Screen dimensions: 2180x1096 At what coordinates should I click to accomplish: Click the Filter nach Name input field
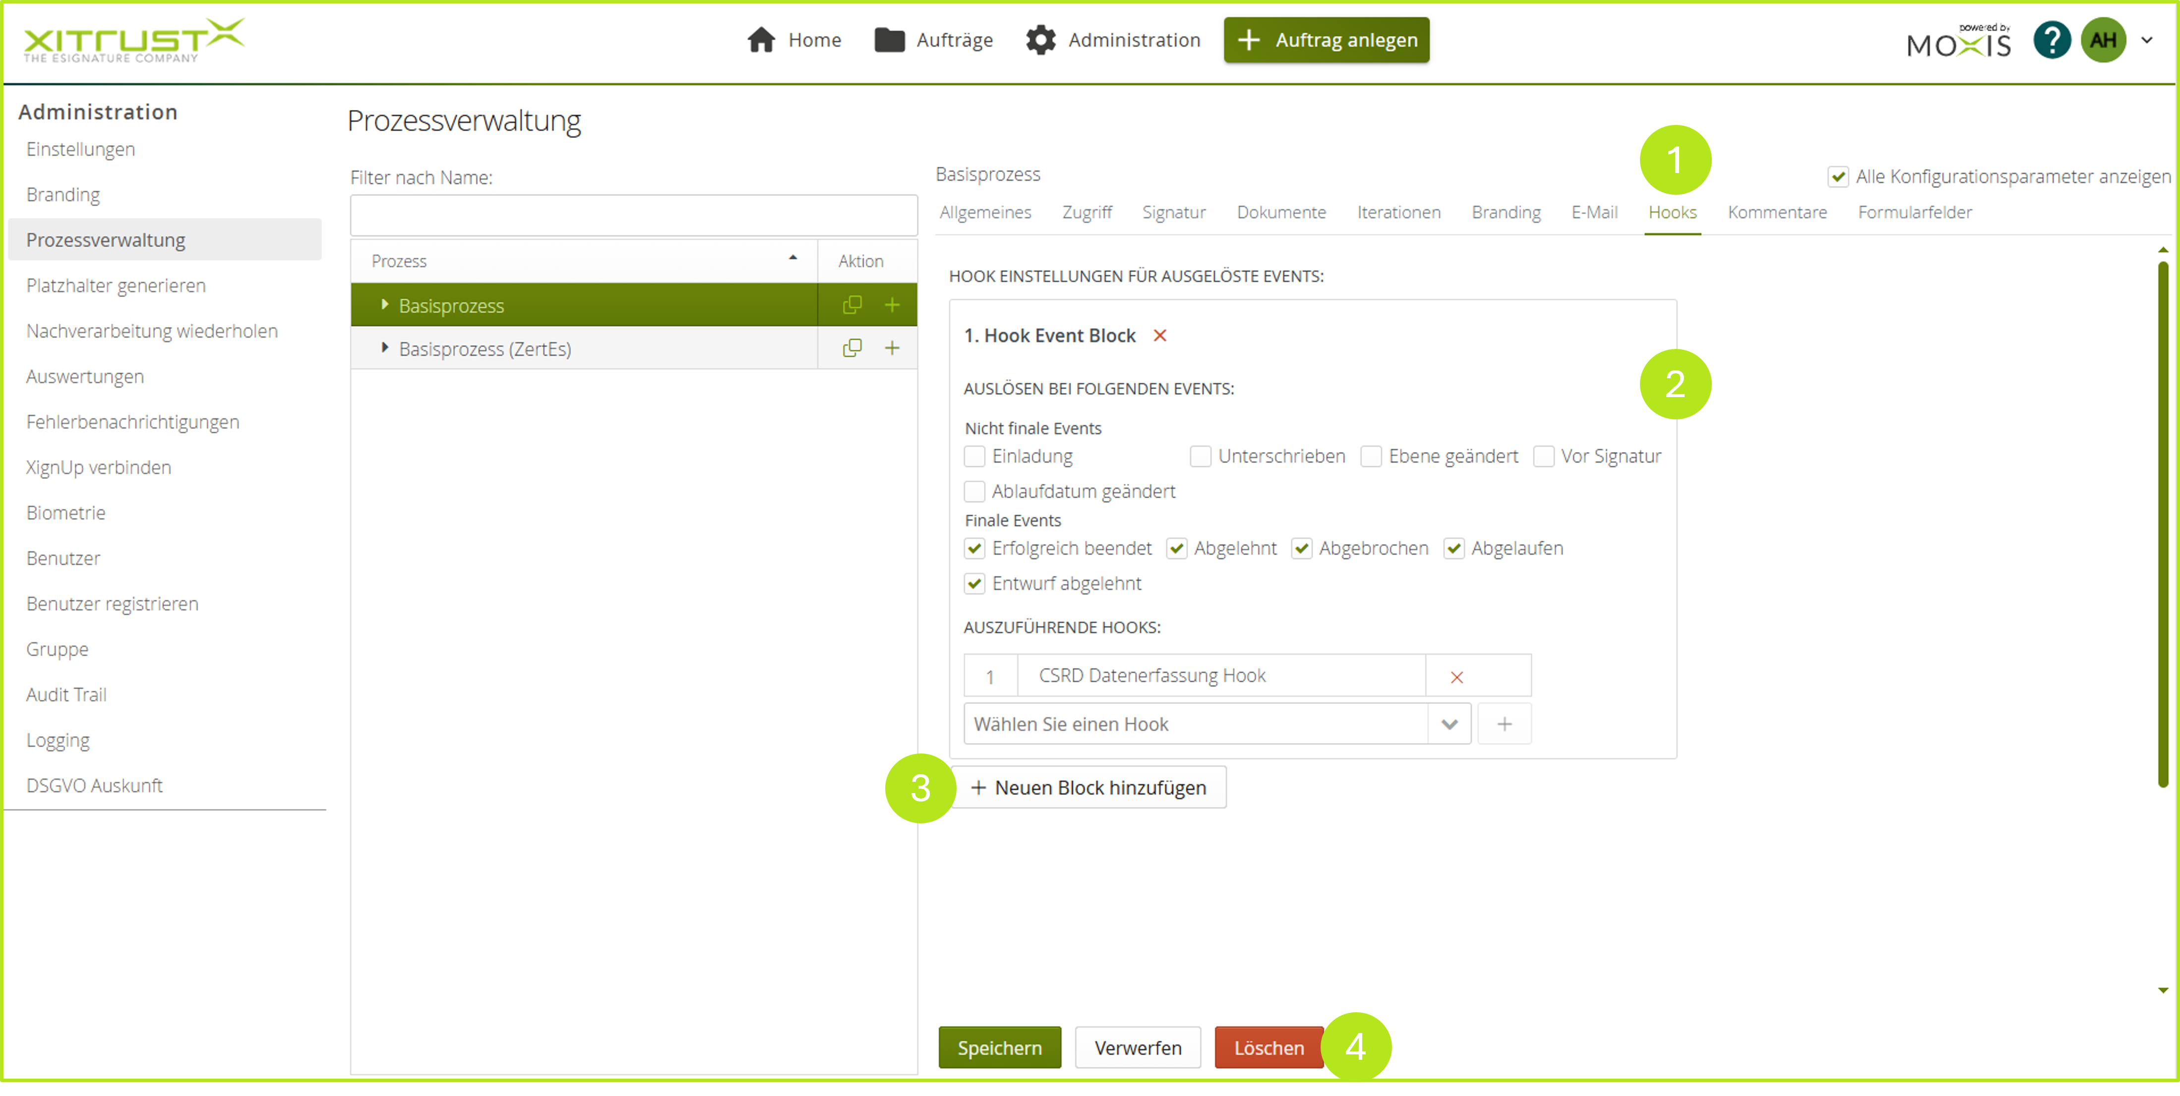[x=633, y=216]
